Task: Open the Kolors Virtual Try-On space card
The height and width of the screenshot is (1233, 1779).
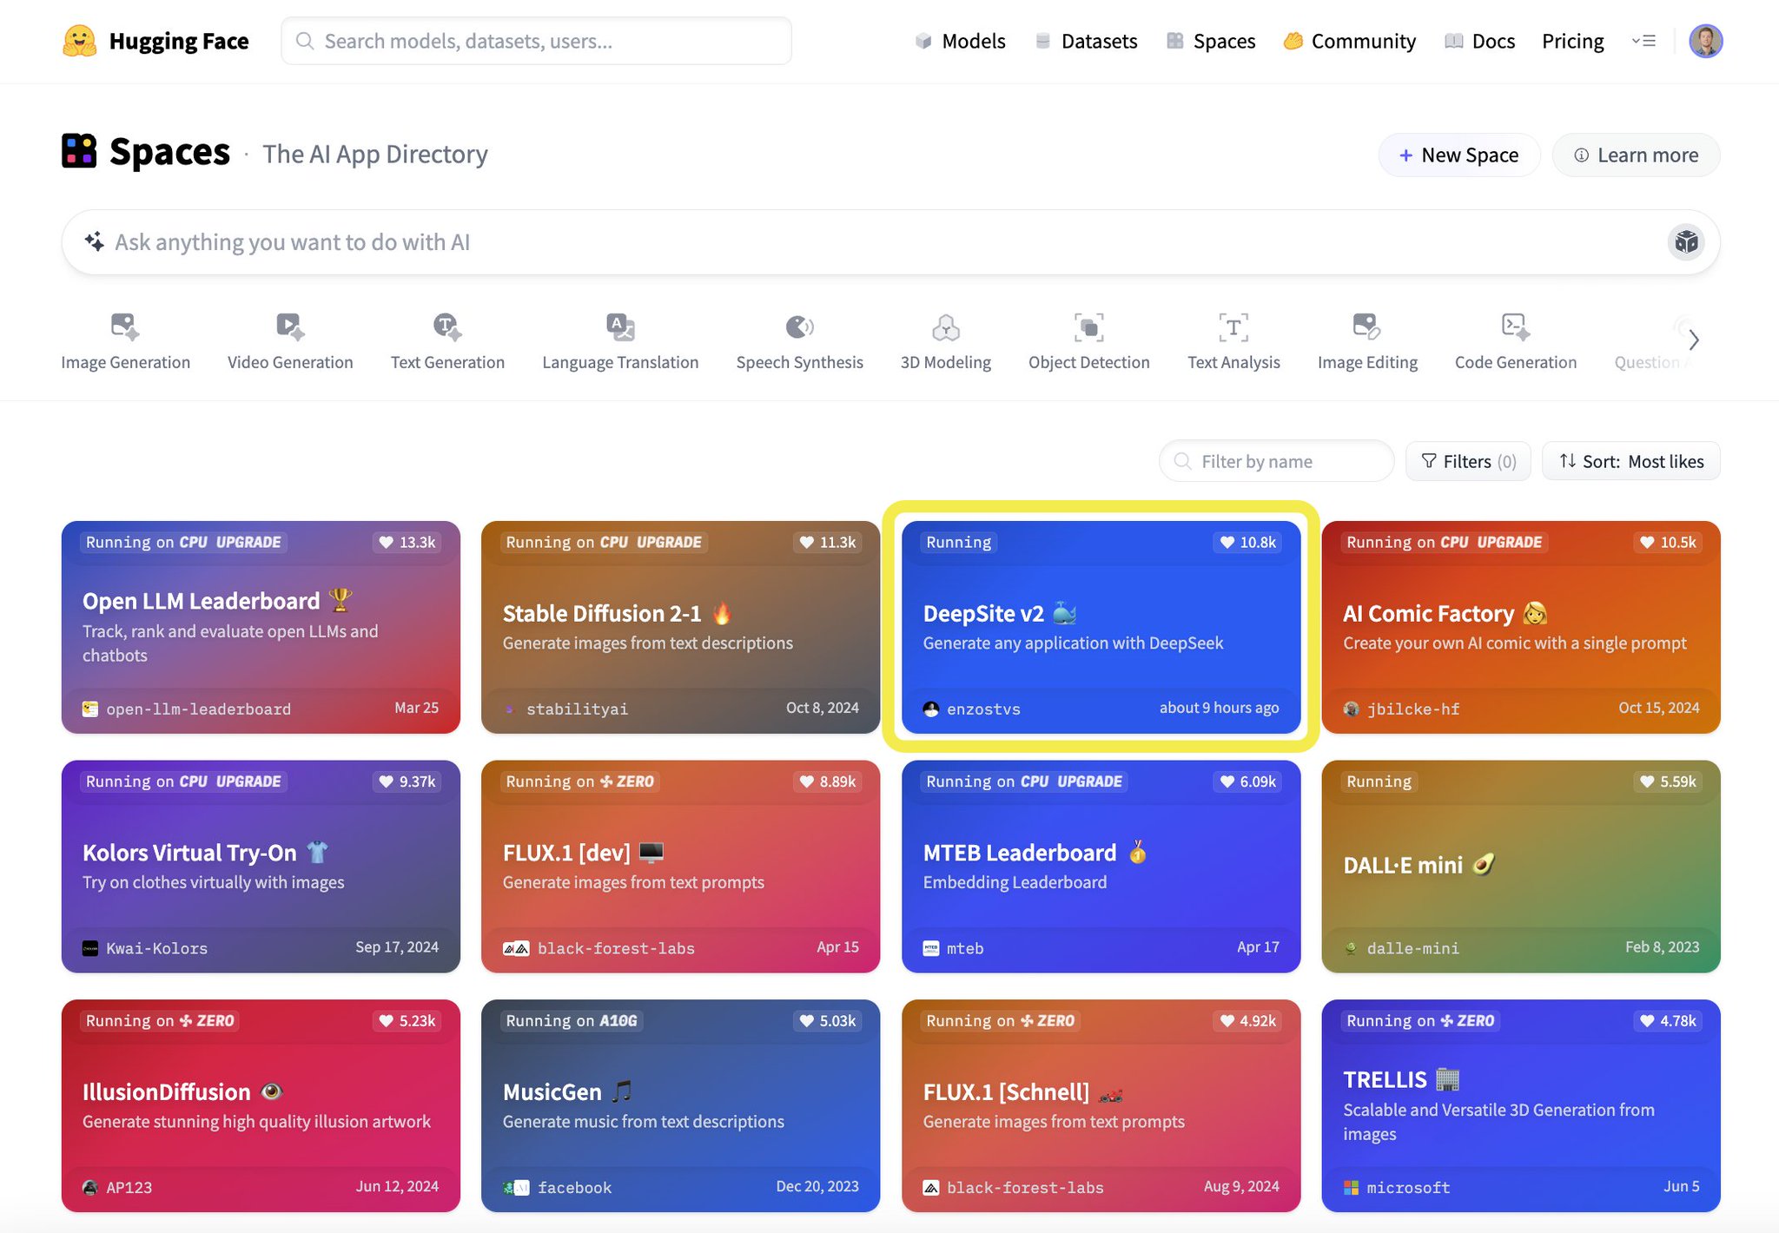Action: [x=261, y=867]
